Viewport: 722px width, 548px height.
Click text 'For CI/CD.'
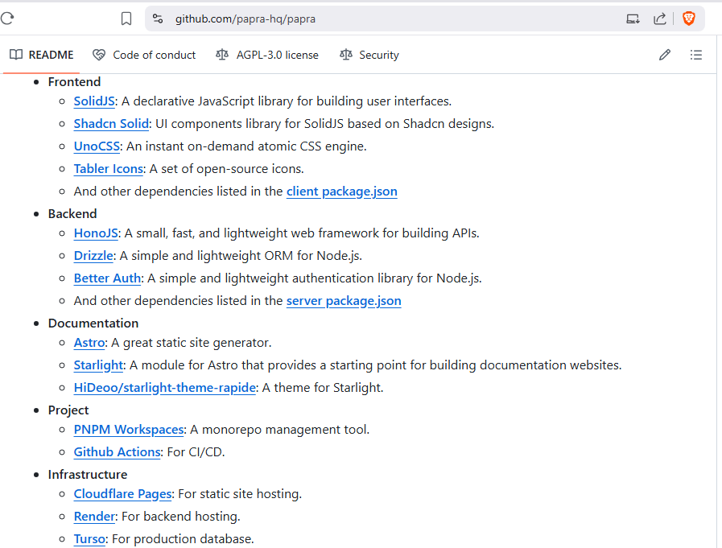[196, 453]
